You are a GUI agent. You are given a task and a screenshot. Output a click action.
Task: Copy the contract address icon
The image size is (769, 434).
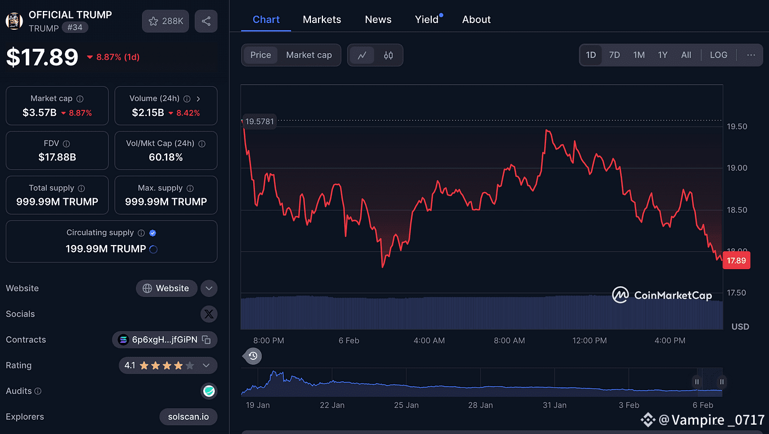pos(207,340)
